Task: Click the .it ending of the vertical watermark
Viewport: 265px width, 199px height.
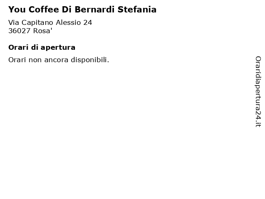Action: pos(258,124)
